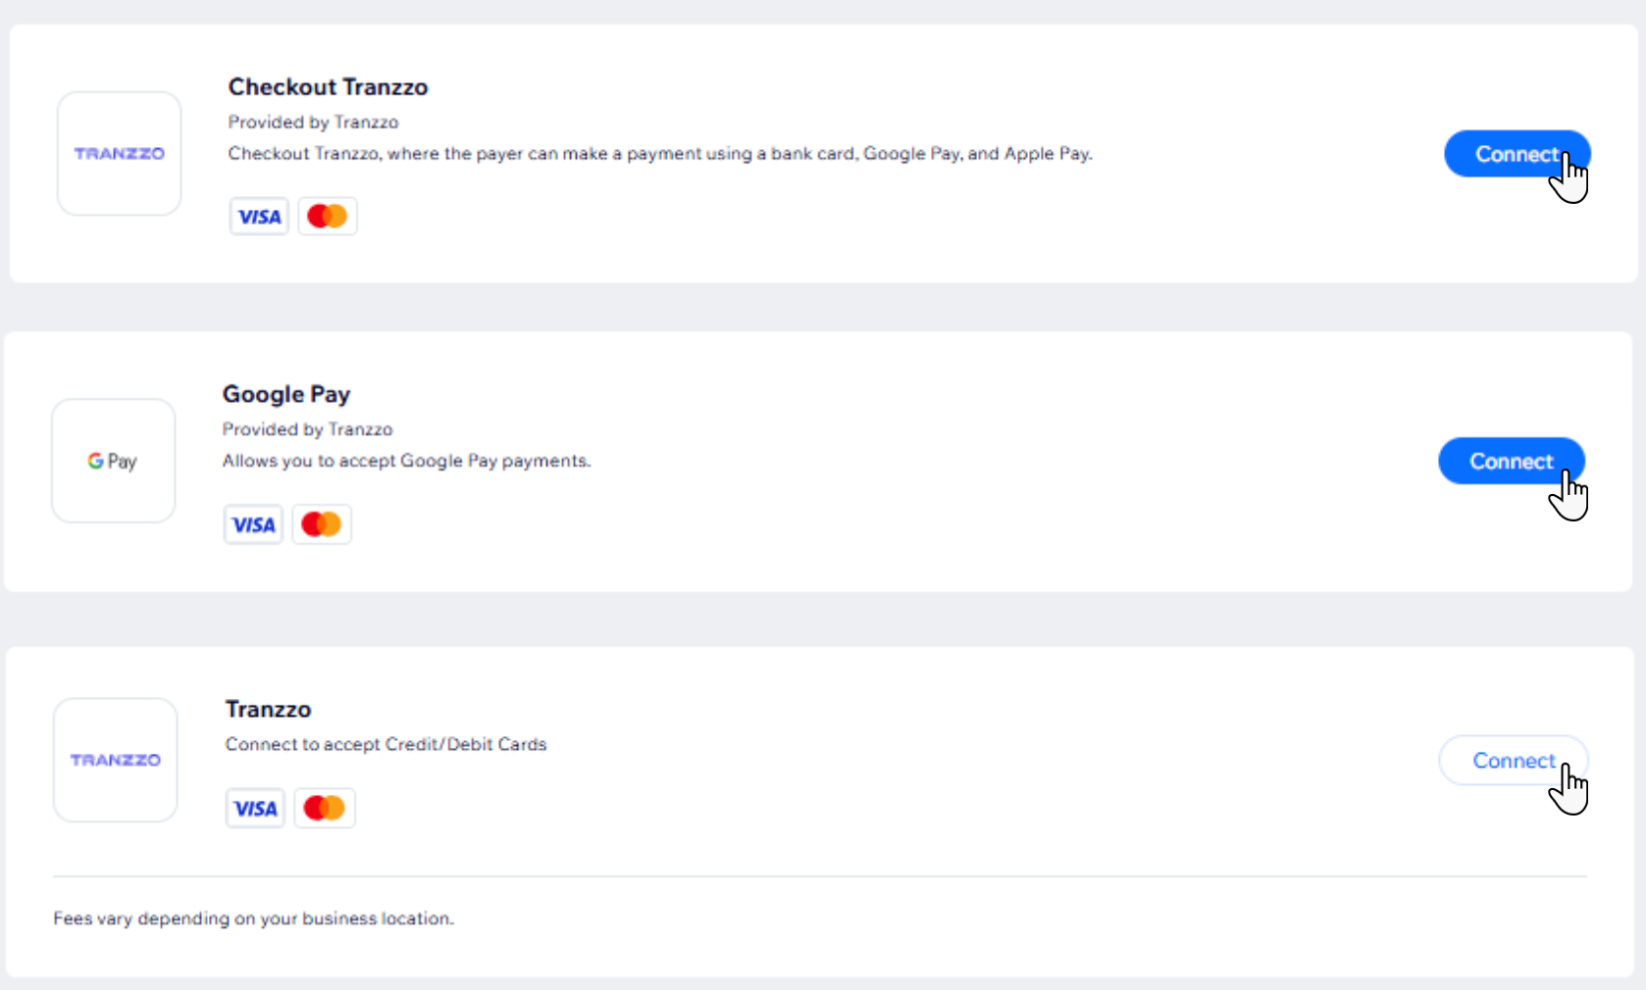Viewport: 1646px width, 990px height.
Task: Click the Mastercard icon under Tranzzo credit/debit
Action: (325, 809)
